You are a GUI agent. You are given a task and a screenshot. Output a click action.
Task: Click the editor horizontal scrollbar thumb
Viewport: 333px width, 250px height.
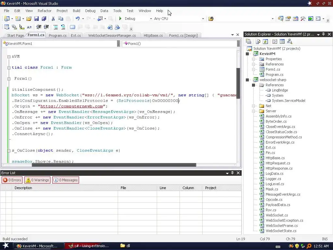click(x=114, y=165)
